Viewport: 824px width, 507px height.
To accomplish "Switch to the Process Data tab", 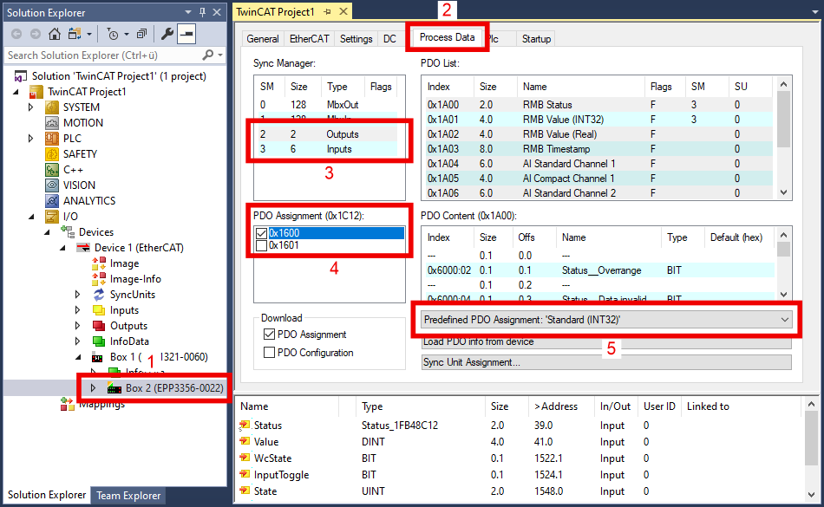I will (447, 37).
